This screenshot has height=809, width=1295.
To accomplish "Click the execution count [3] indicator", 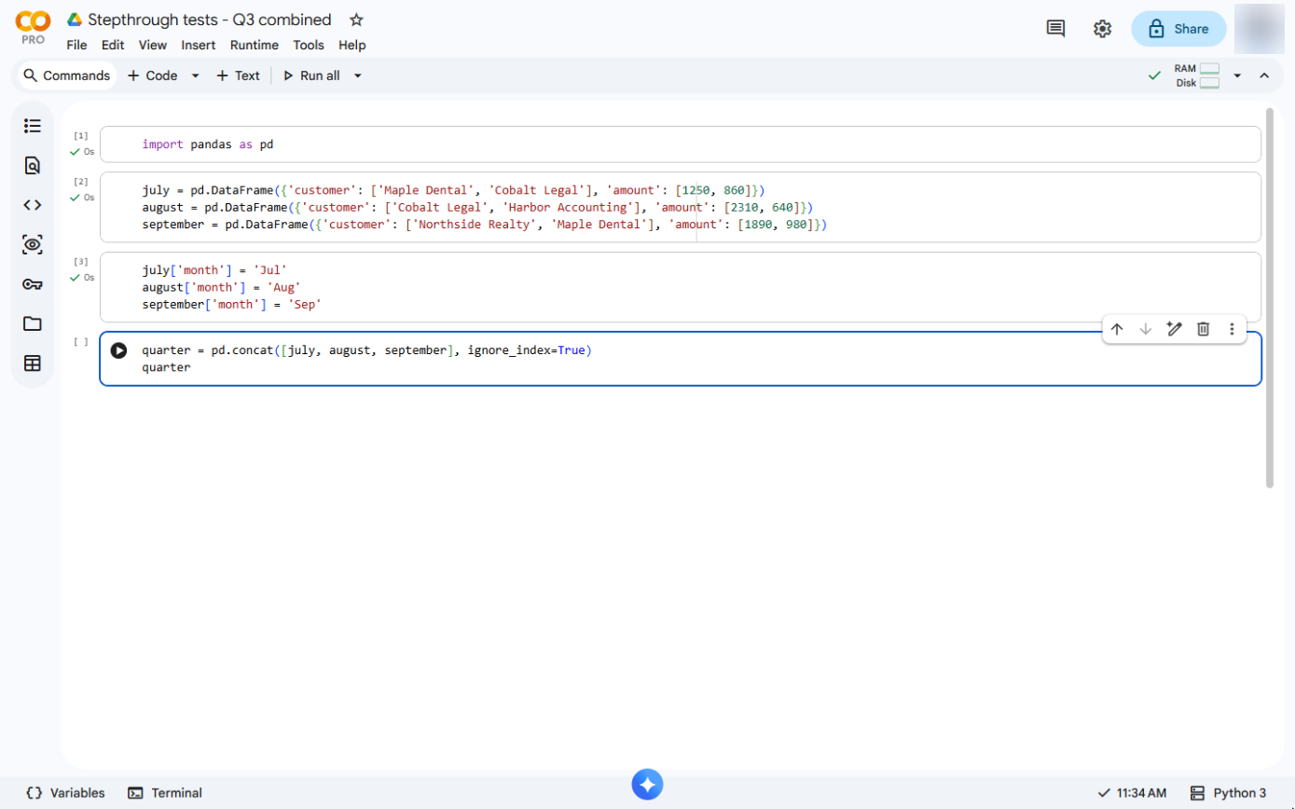I will pos(80,262).
